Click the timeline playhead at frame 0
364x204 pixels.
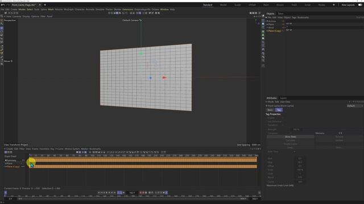(30, 155)
